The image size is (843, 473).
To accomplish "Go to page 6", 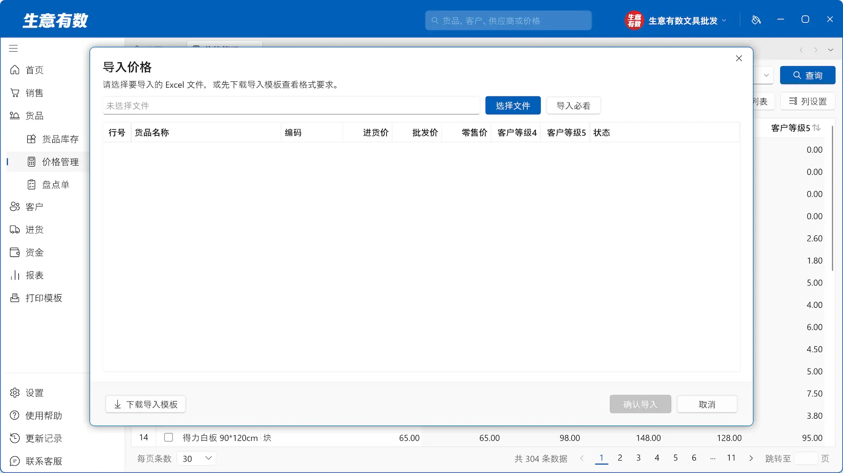I will (x=694, y=458).
